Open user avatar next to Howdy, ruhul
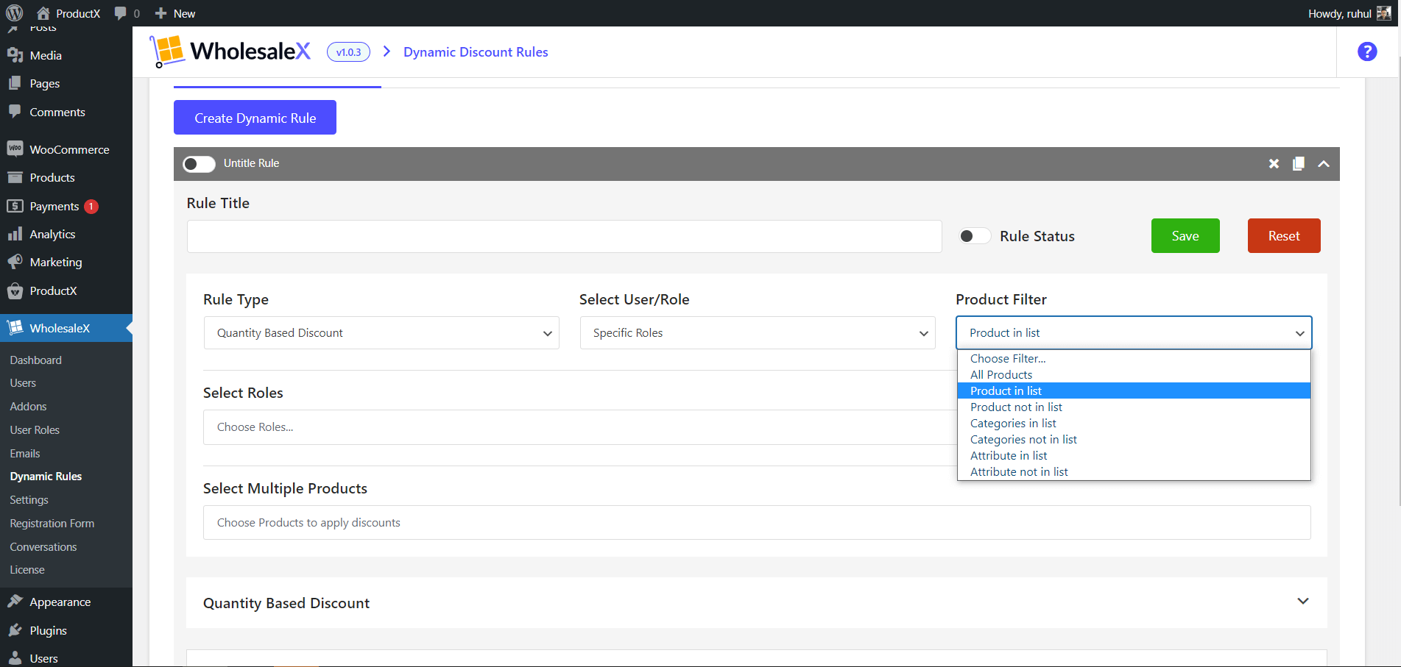 (x=1384, y=13)
